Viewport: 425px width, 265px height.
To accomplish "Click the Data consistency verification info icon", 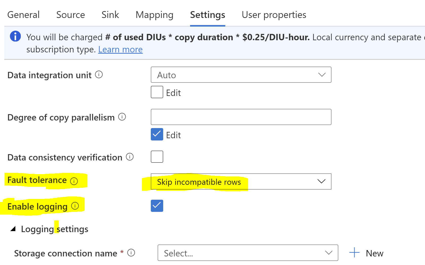I will 130,157.
